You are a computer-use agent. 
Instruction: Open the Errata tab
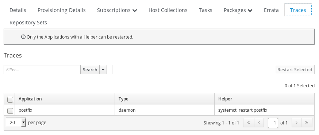(271, 10)
